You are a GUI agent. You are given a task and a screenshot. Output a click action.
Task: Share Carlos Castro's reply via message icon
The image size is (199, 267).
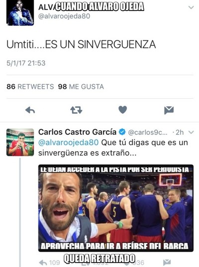pyautogui.click(x=167, y=263)
